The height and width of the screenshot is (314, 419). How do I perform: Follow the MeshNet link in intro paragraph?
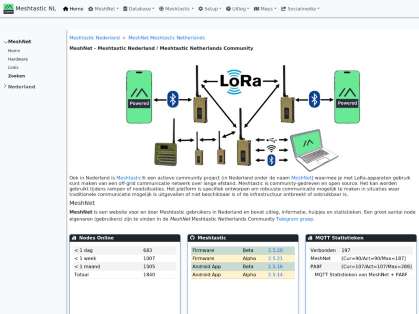pyautogui.click(x=301, y=178)
